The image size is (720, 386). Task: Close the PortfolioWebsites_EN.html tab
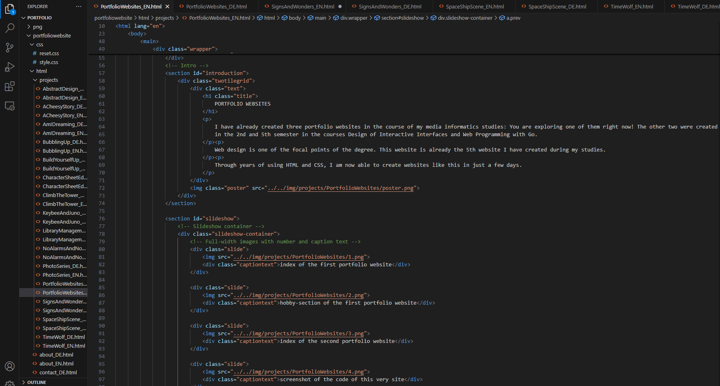pyautogui.click(x=167, y=6)
